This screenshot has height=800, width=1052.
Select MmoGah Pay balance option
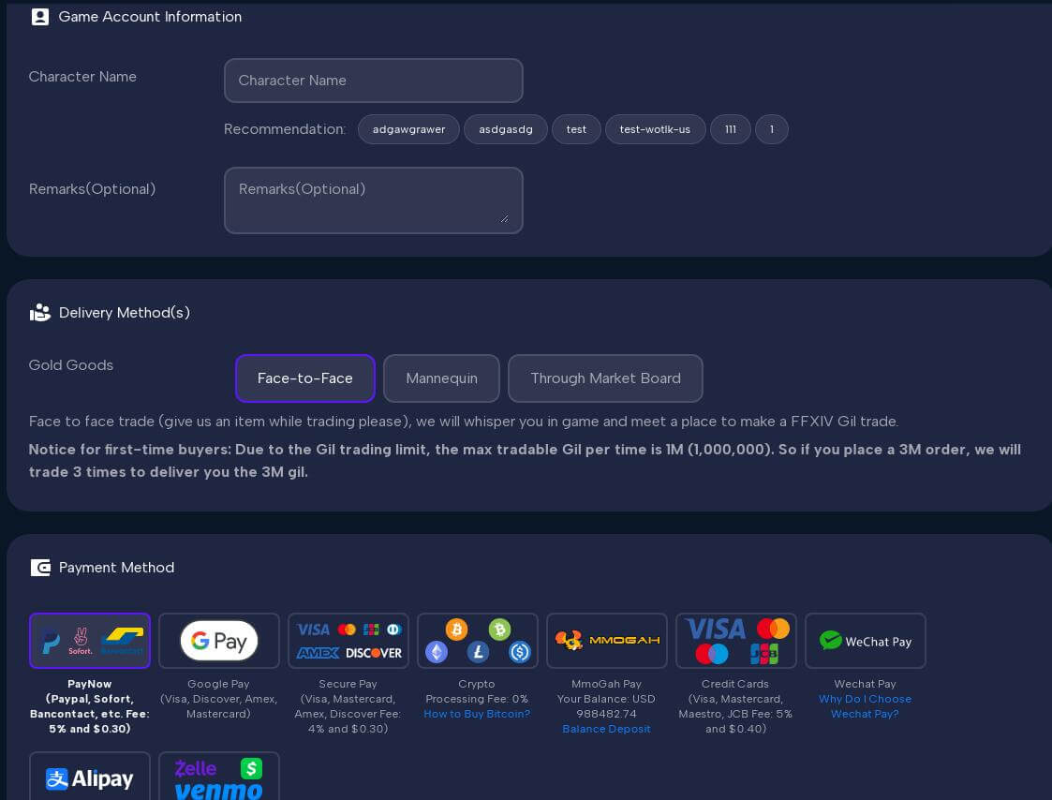pos(607,641)
